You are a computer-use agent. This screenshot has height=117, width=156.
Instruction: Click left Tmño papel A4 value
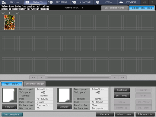tap(44, 92)
